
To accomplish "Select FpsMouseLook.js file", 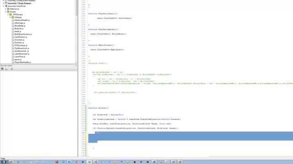I will click(x=22, y=48).
